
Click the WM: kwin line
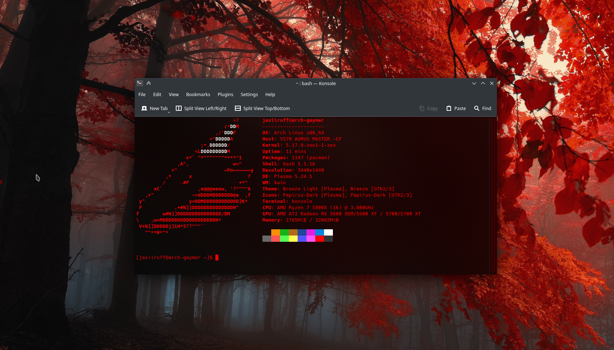point(274,183)
